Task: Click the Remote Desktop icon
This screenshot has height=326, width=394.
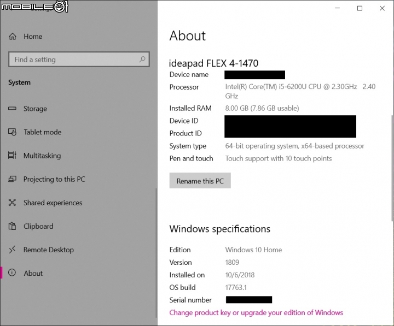Action: tap(12, 250)
